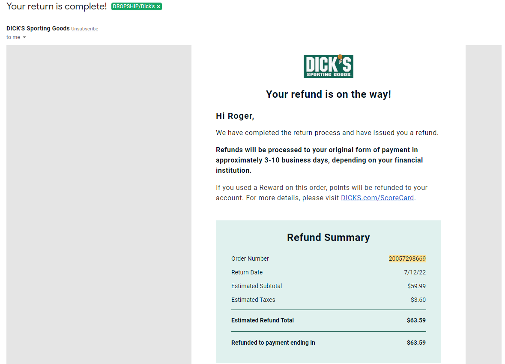
Task: Expand the 'to me' recipient details arrow
Action: tap(24, 37)
